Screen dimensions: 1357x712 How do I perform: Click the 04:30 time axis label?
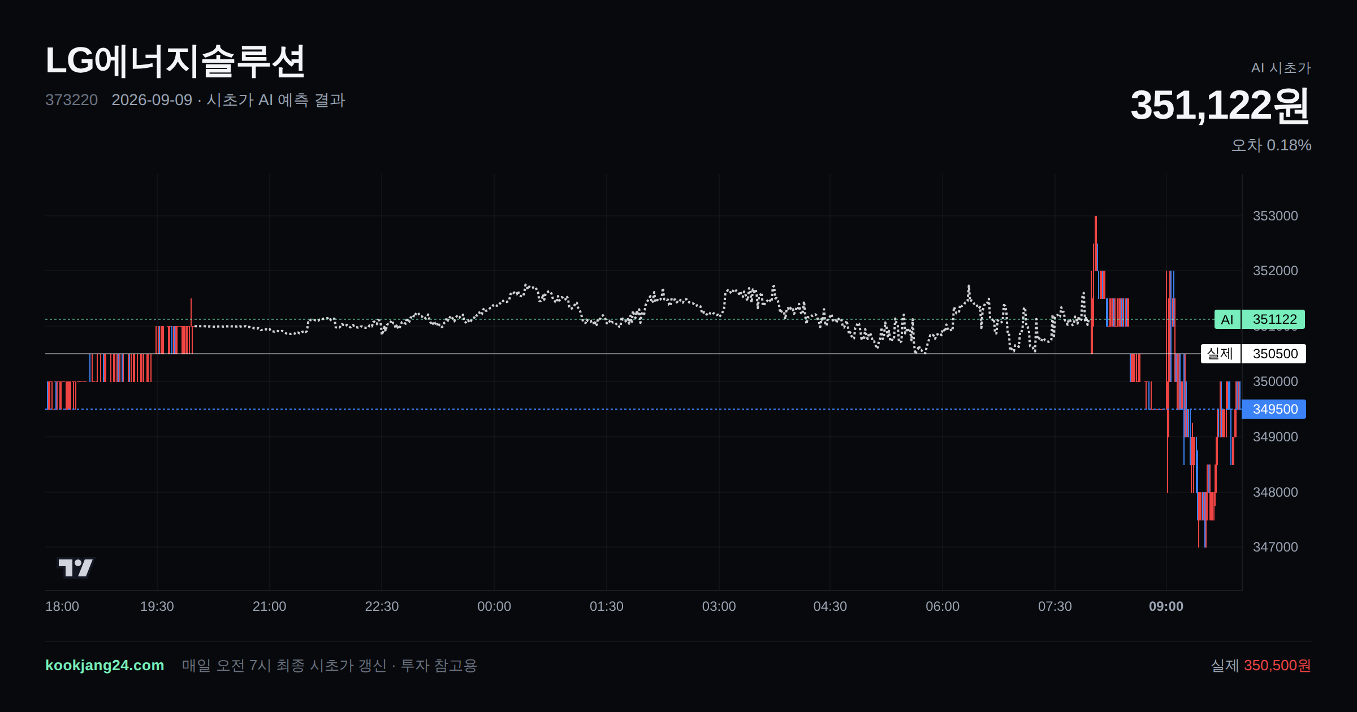(x=830, y=606)
